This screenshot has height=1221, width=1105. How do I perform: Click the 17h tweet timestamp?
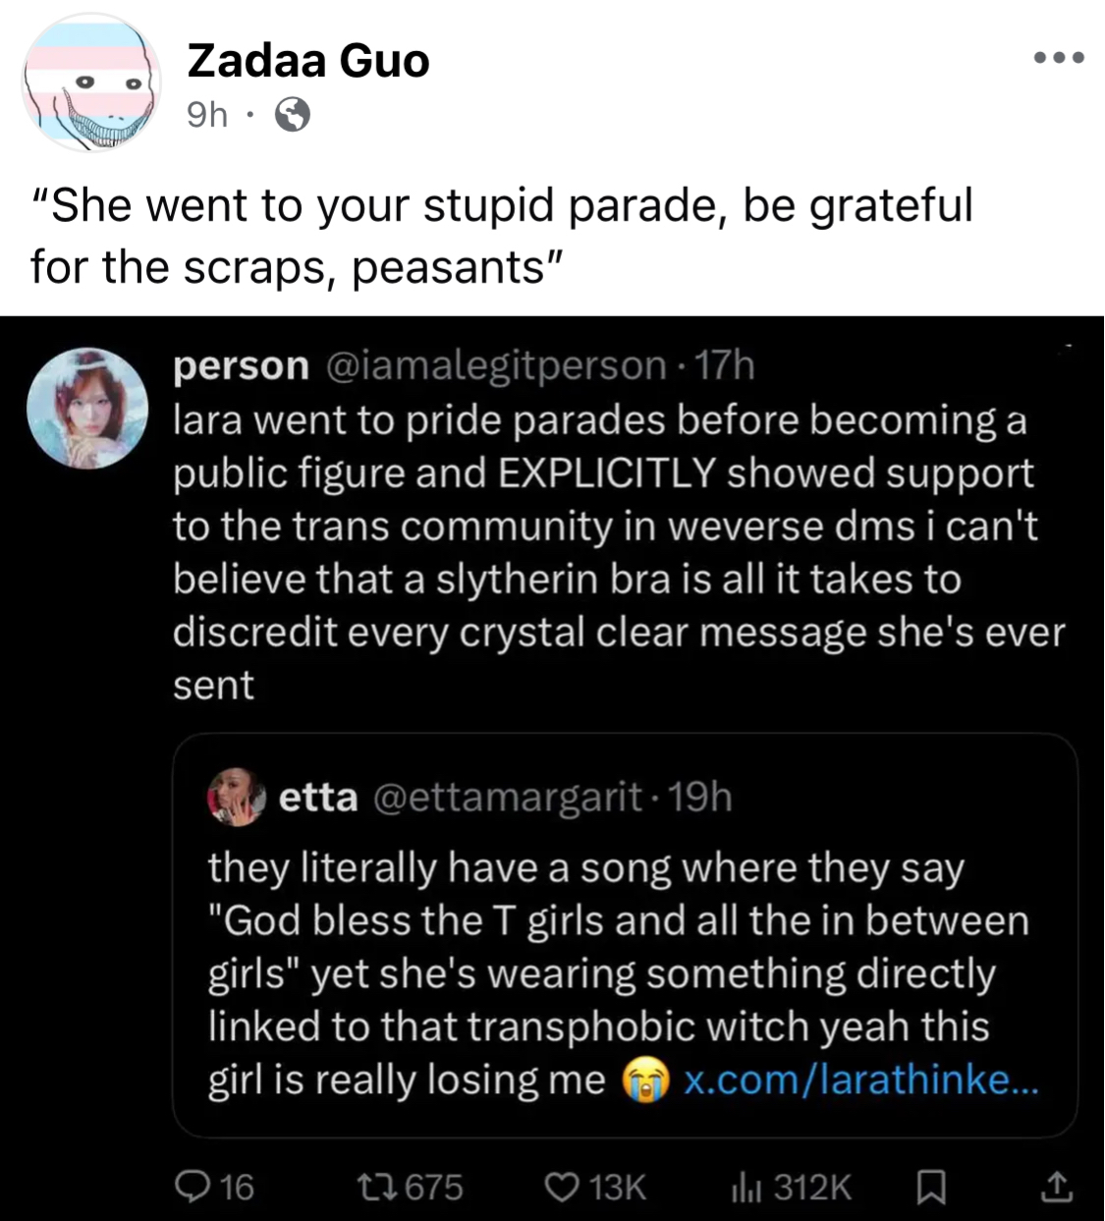tap(725, 365)
